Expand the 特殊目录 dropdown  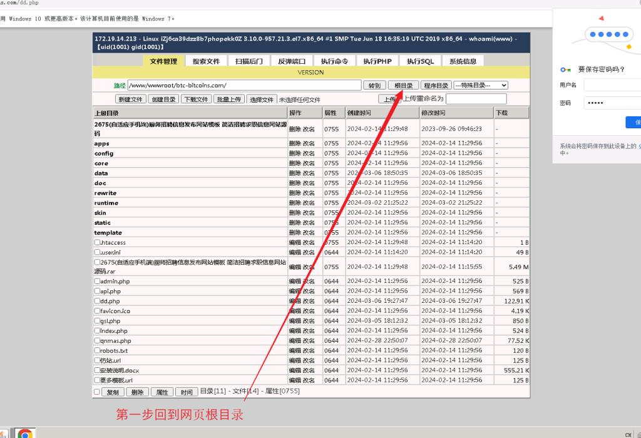pyautogui.click(x=480, y=86)
